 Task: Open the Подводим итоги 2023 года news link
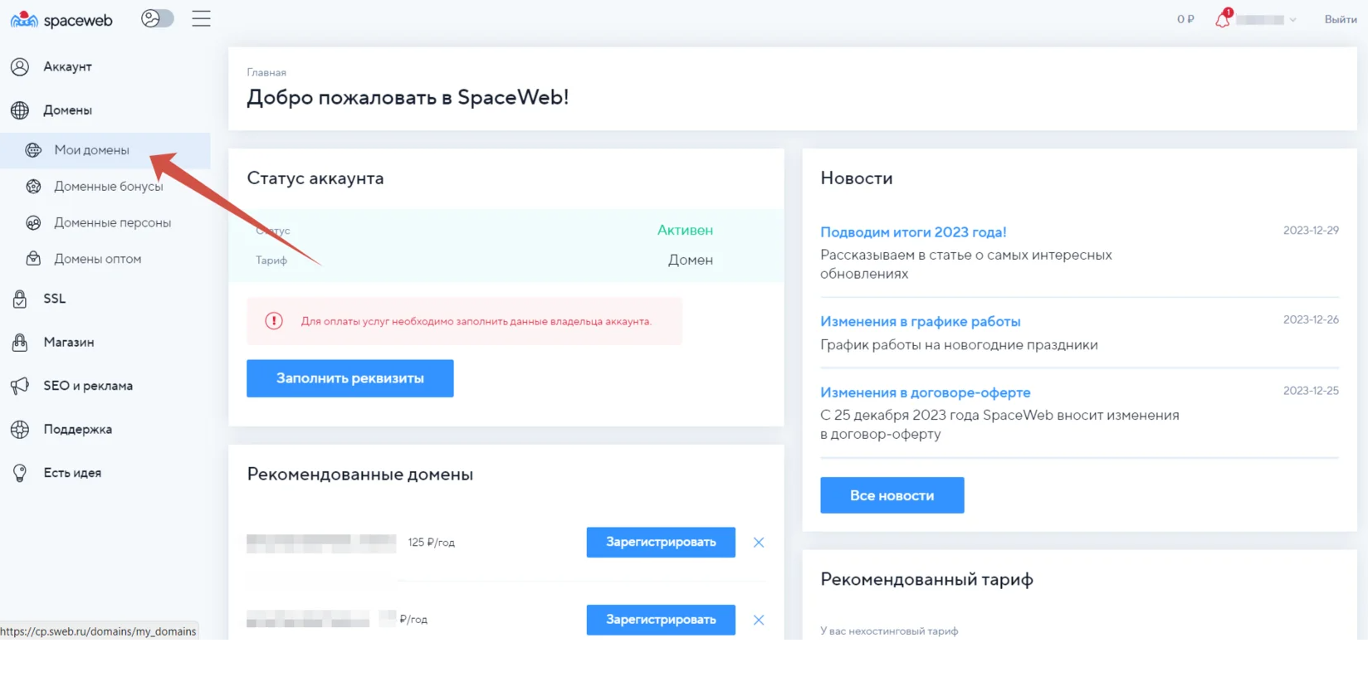tap(913, 232)
